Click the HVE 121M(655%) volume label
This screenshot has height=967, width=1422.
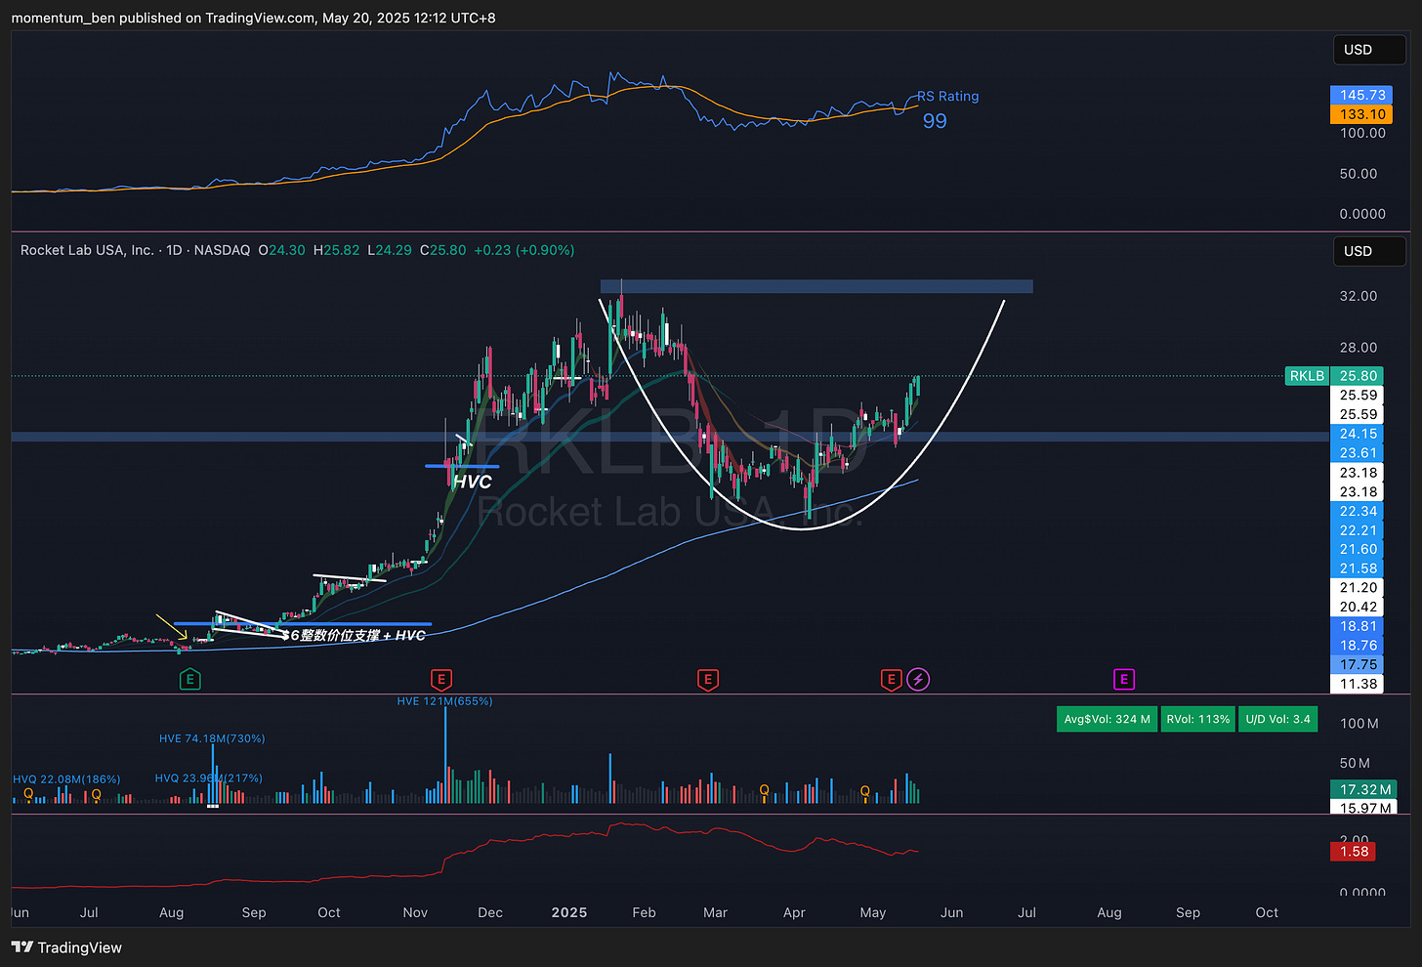click(444, 701)
